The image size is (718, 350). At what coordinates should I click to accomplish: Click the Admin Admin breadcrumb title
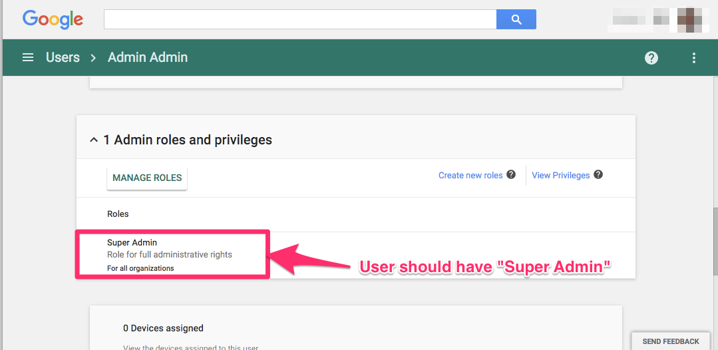click(x=148, y=57)
